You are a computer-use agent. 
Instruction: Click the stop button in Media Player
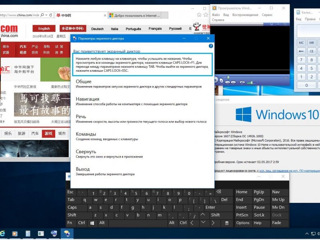point(222,81)
